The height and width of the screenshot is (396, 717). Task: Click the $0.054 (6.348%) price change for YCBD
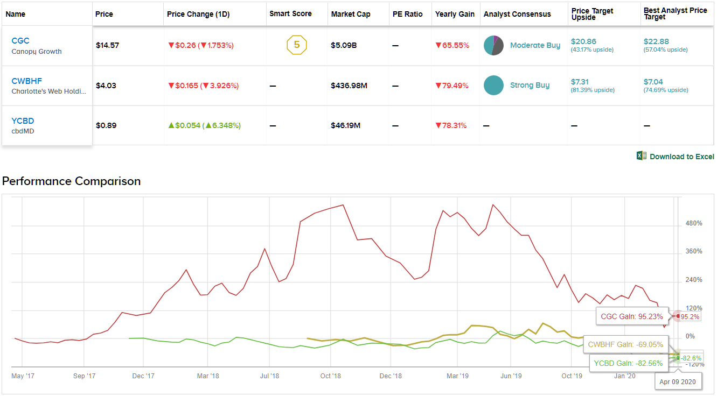pos(204,125)
